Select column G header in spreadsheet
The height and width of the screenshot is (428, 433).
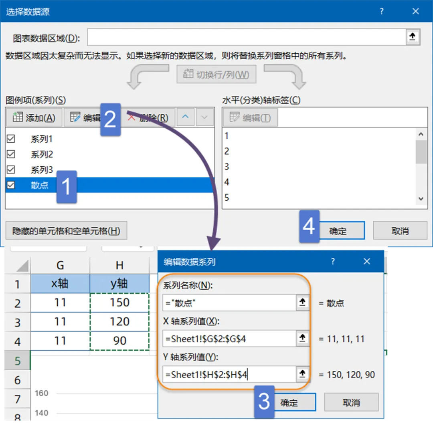[x=60, y=265]
